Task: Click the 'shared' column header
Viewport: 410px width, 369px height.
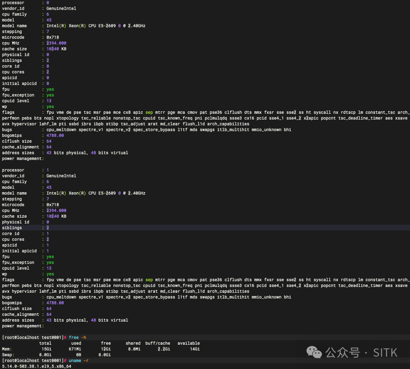Action: tap(133, 343)
